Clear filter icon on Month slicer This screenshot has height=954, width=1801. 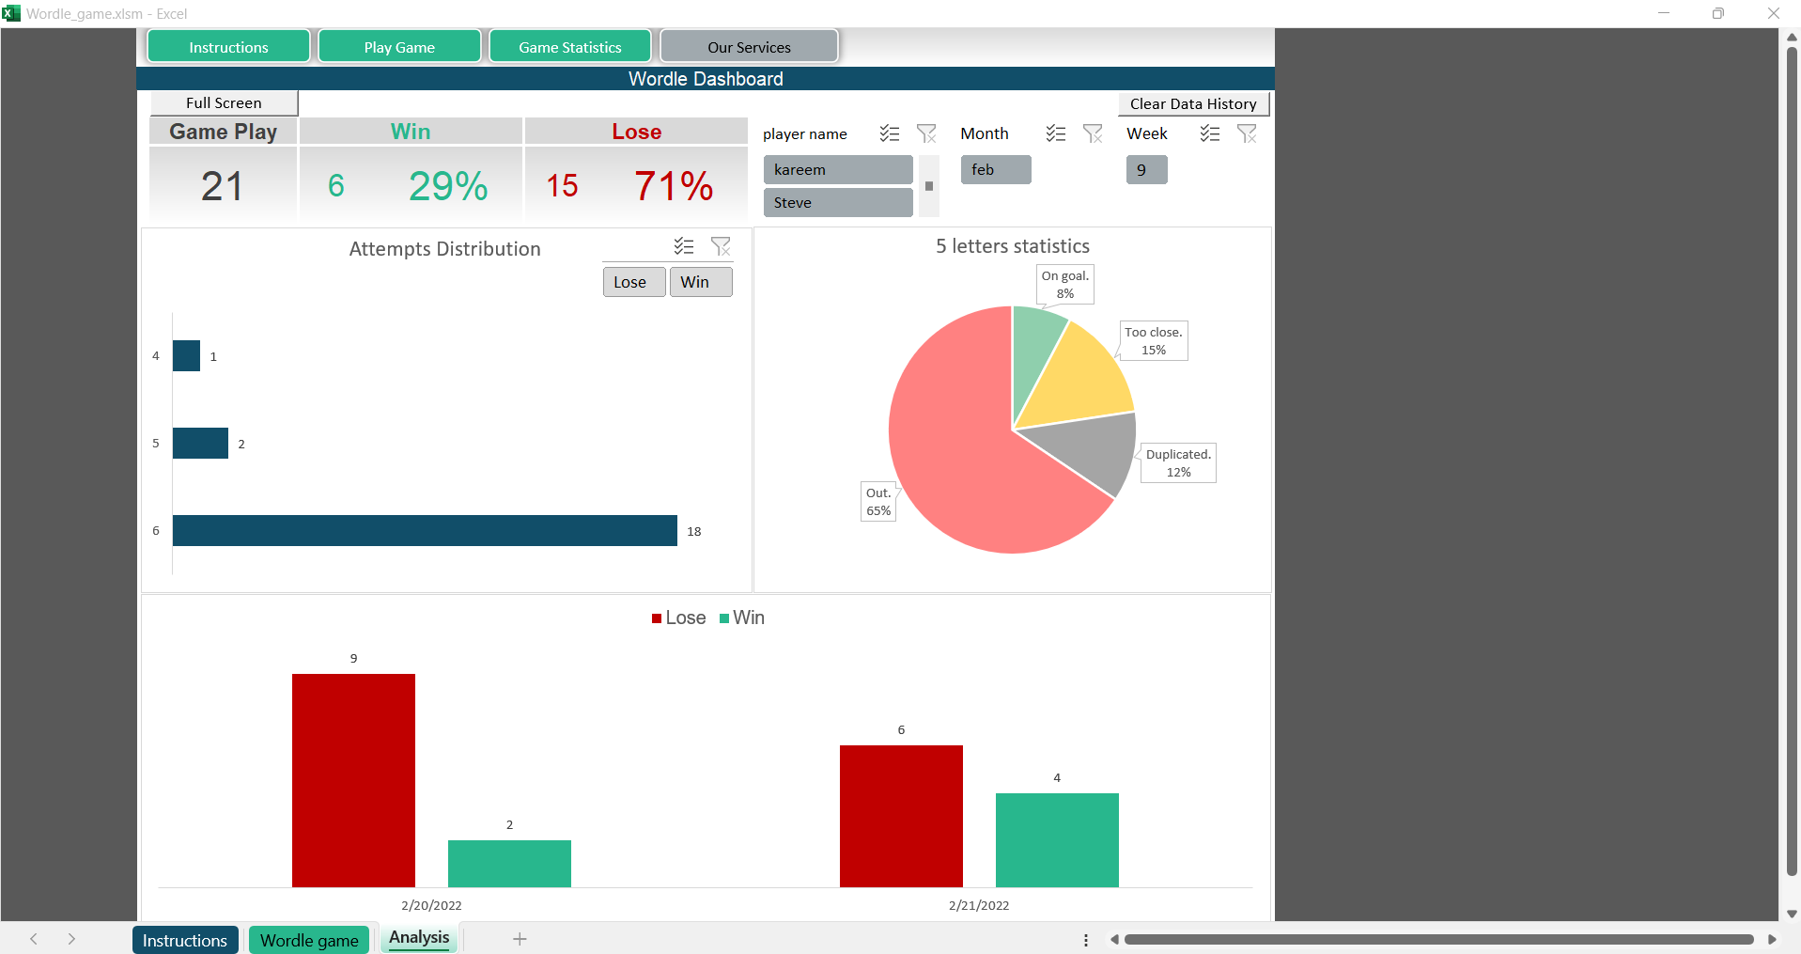point(1093,133)
